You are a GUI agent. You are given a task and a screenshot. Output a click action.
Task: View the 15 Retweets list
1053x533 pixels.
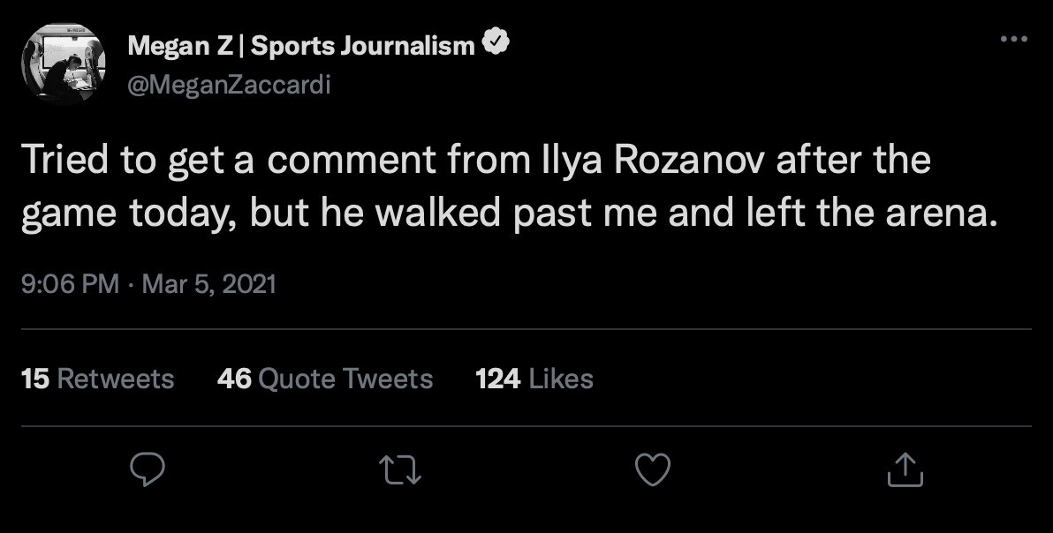coord(97,379)
